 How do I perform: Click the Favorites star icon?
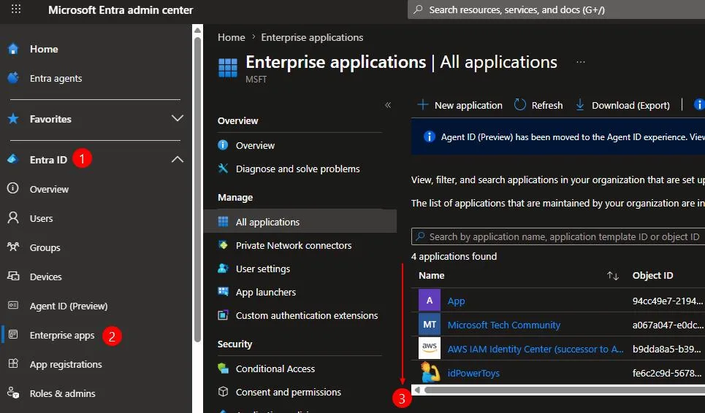pos(13,118)
